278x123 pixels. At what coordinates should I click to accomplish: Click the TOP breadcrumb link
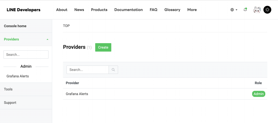click(x=66, y=26)
